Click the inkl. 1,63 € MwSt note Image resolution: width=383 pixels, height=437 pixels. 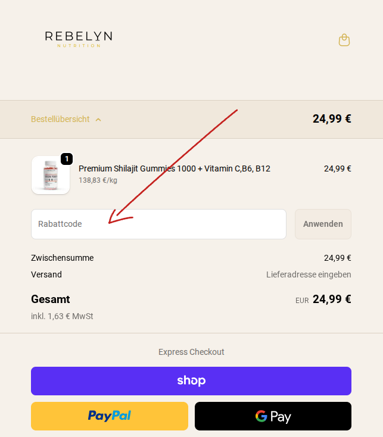62,316
